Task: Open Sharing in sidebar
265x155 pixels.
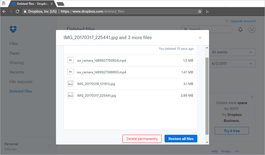Action: 16,63
